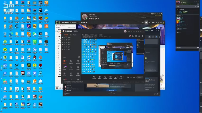The height and width of the screenshot is (113, 202).
Task: Click add a game plus in Steam footer
Action: tap(65, 94)
